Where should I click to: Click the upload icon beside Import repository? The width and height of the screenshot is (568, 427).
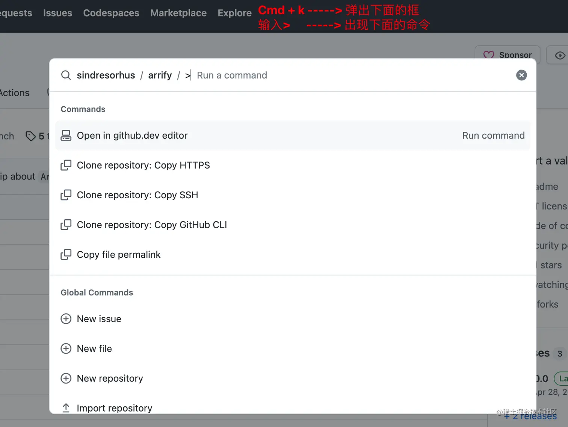tap(66, 408)
